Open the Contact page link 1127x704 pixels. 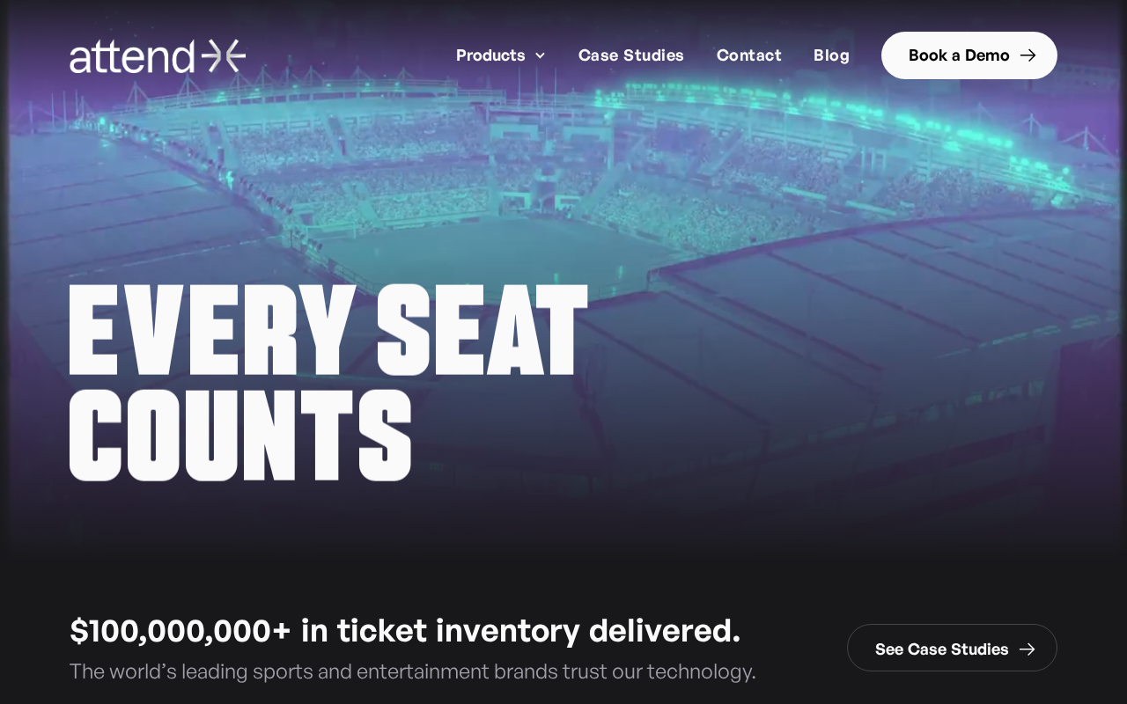pyautogui.click(x=748, y=55)
